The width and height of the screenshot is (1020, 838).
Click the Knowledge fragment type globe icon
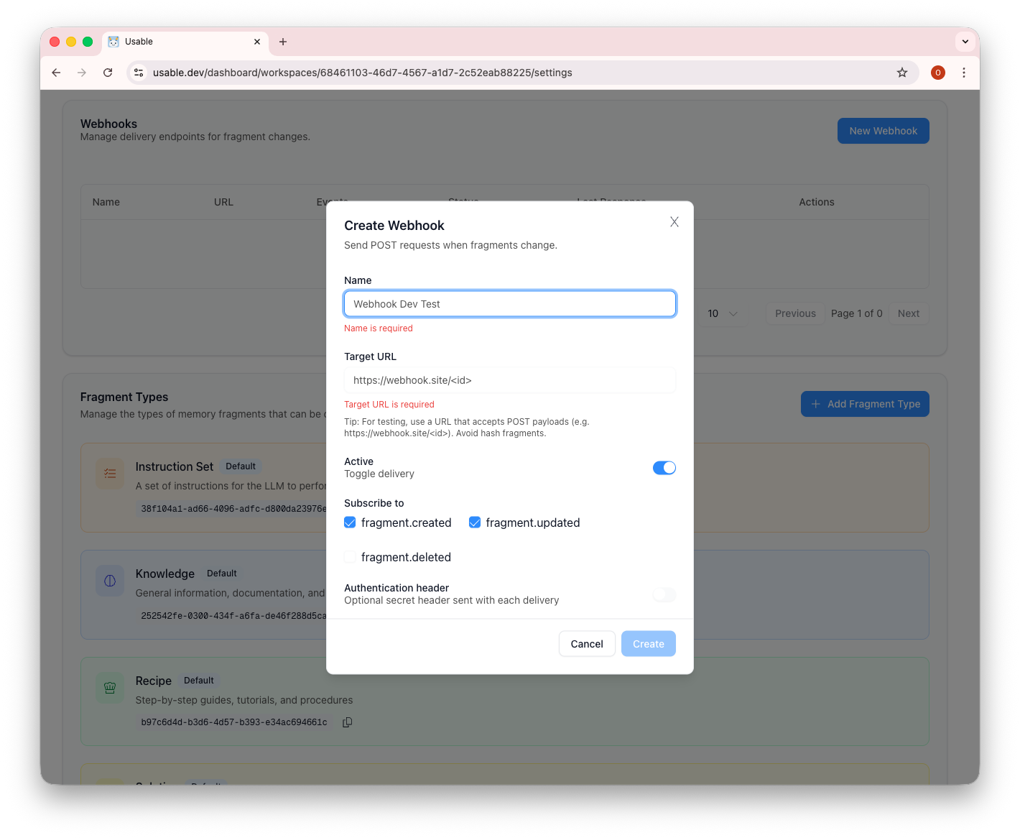coord(109,581)
